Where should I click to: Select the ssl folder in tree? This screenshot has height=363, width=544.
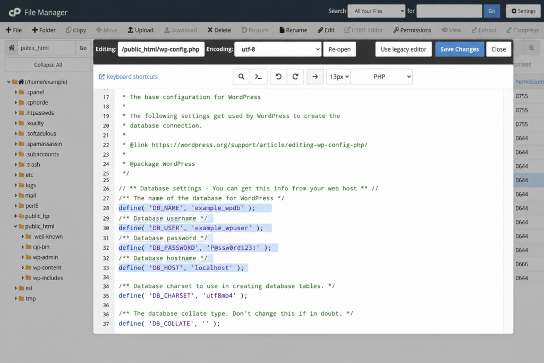pyautogui.click(x=29, y=288)
